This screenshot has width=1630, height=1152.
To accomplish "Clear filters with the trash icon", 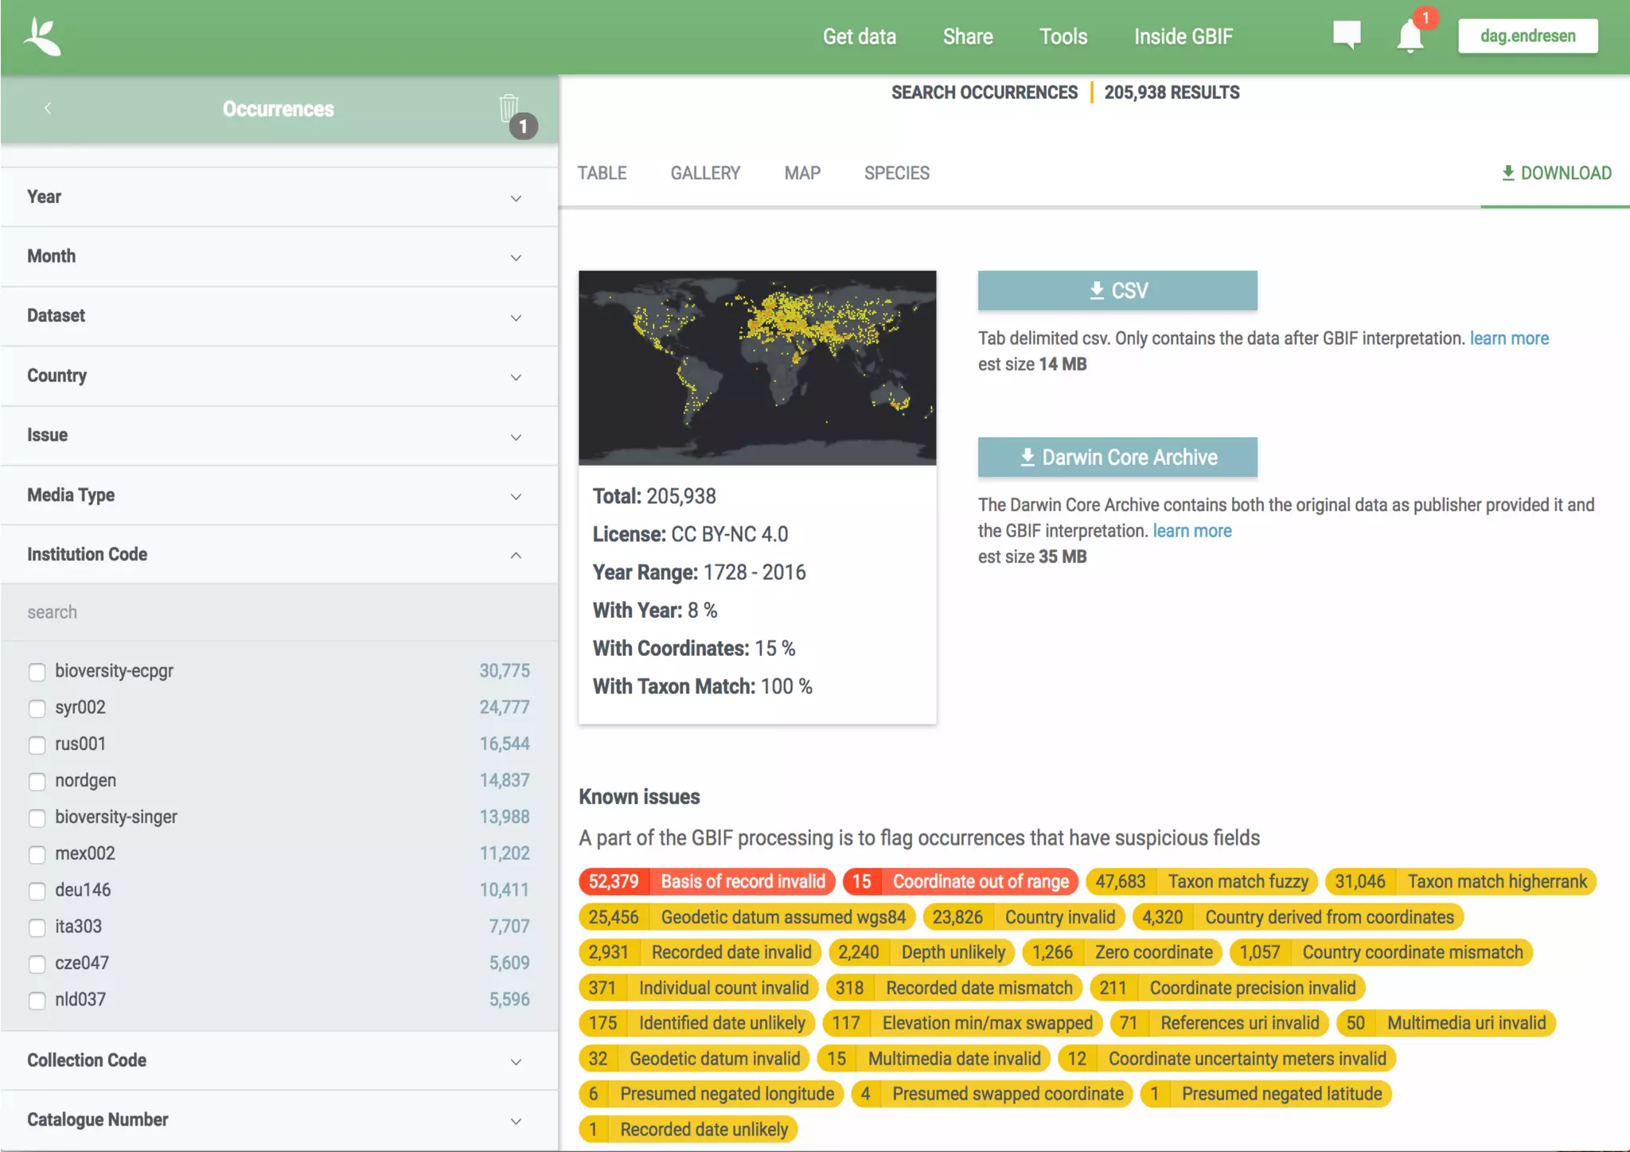I will (509, 109).
